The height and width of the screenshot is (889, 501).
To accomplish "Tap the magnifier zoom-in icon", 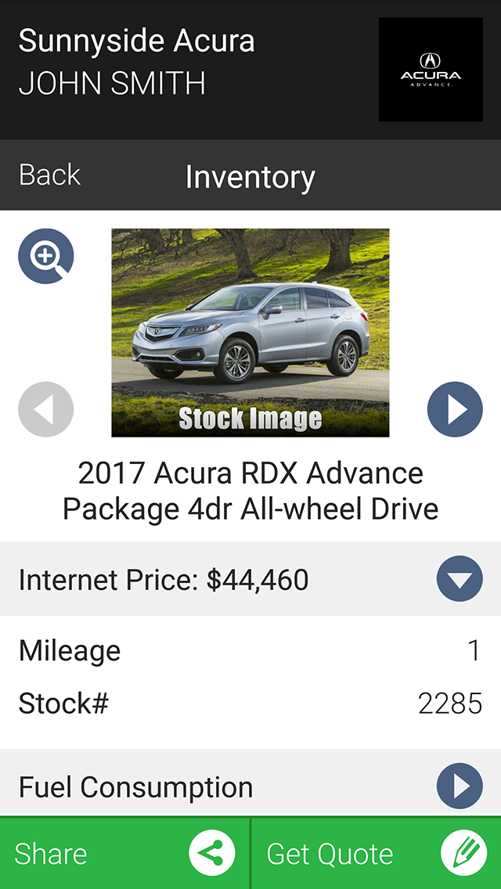I will (x=46, y=256).
